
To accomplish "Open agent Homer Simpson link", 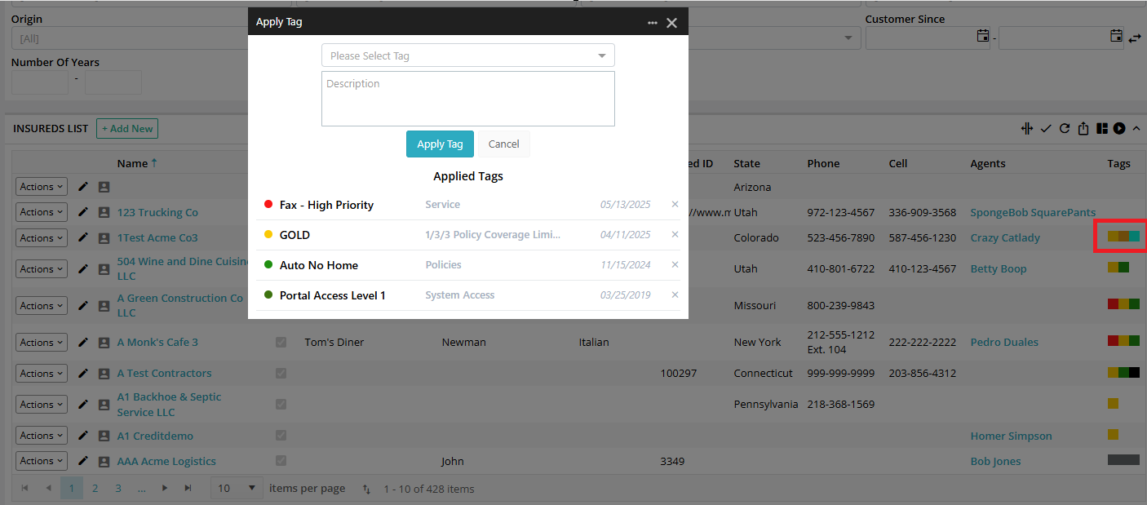I will coord(1011,436).
